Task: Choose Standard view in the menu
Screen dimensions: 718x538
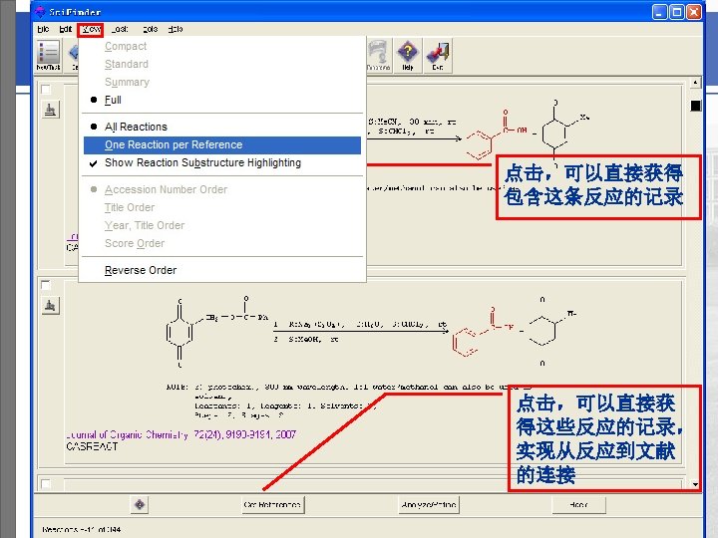Action: click(x=222, y=64)
